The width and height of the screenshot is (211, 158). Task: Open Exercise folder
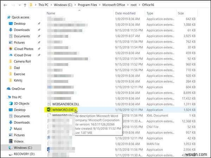(19, 74)
